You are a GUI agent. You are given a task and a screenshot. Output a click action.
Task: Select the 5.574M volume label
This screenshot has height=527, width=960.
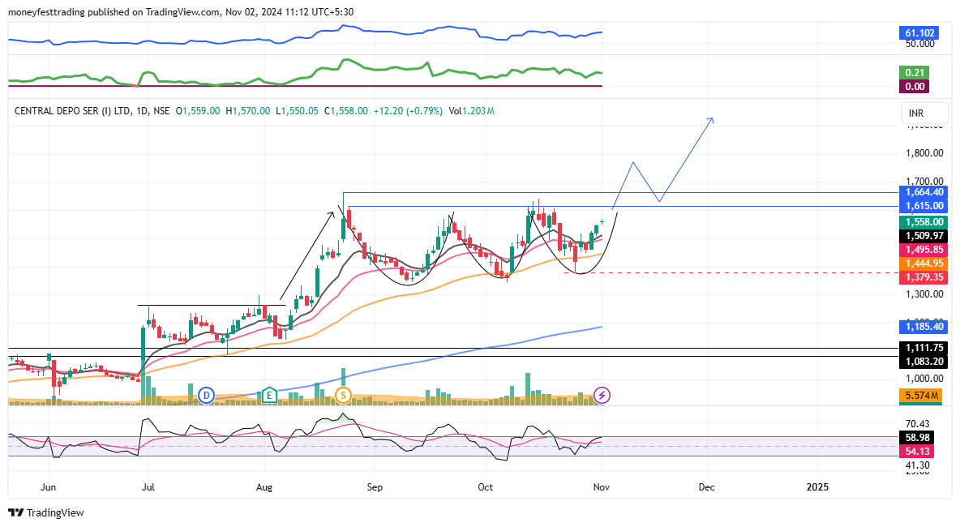[x=920, y=396]
